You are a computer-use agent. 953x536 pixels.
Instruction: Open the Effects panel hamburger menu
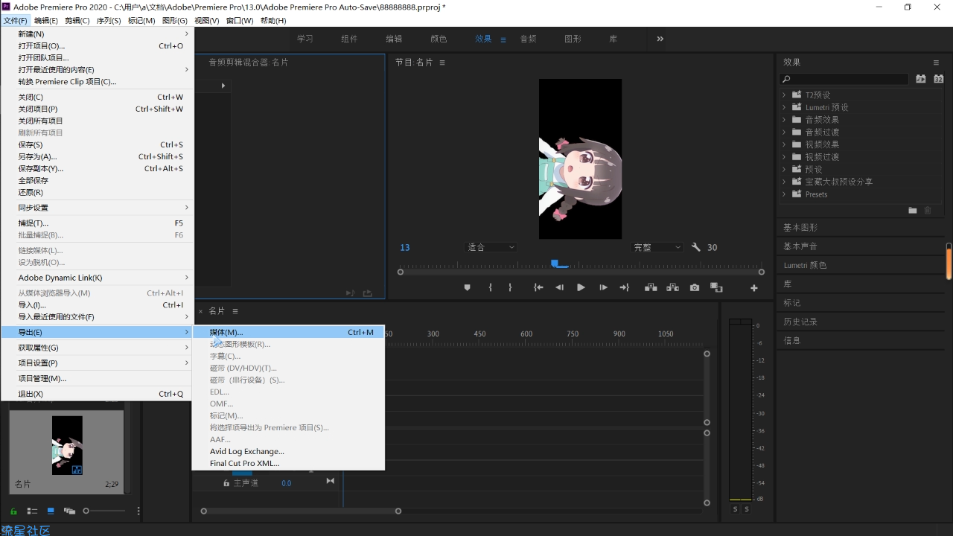click(x=936, y=63)
